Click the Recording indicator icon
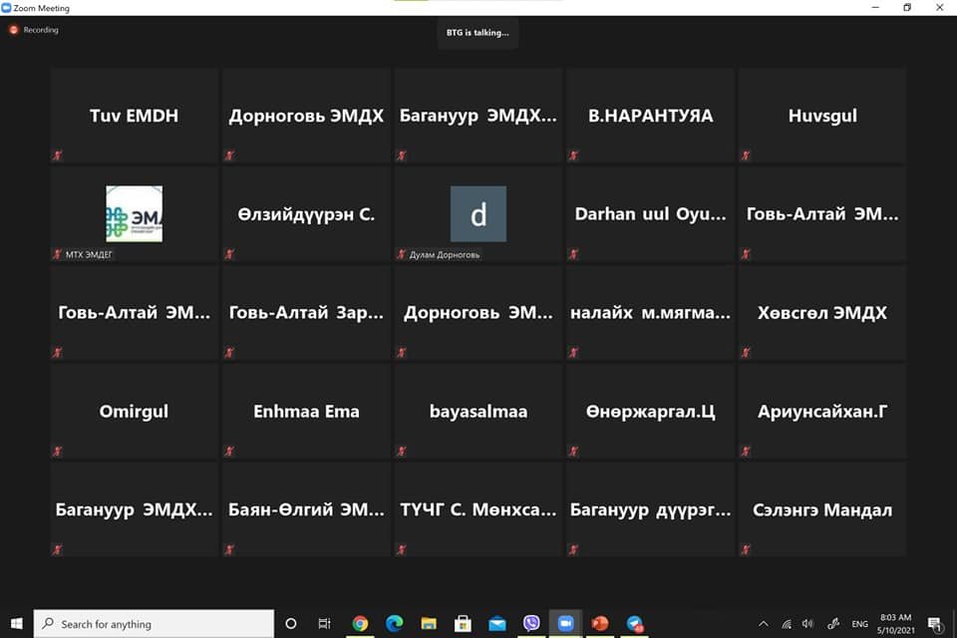The image size is (957, 638). pyautogui.click(x=14, y=30)
